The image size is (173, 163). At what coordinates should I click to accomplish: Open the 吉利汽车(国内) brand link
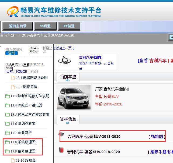[91, 57]
